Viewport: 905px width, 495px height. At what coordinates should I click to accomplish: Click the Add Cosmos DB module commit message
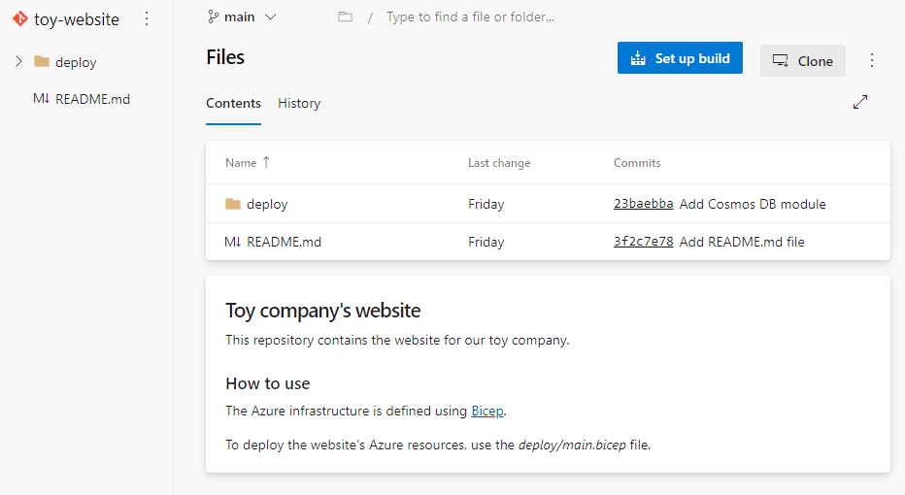(x=752, y=204)
